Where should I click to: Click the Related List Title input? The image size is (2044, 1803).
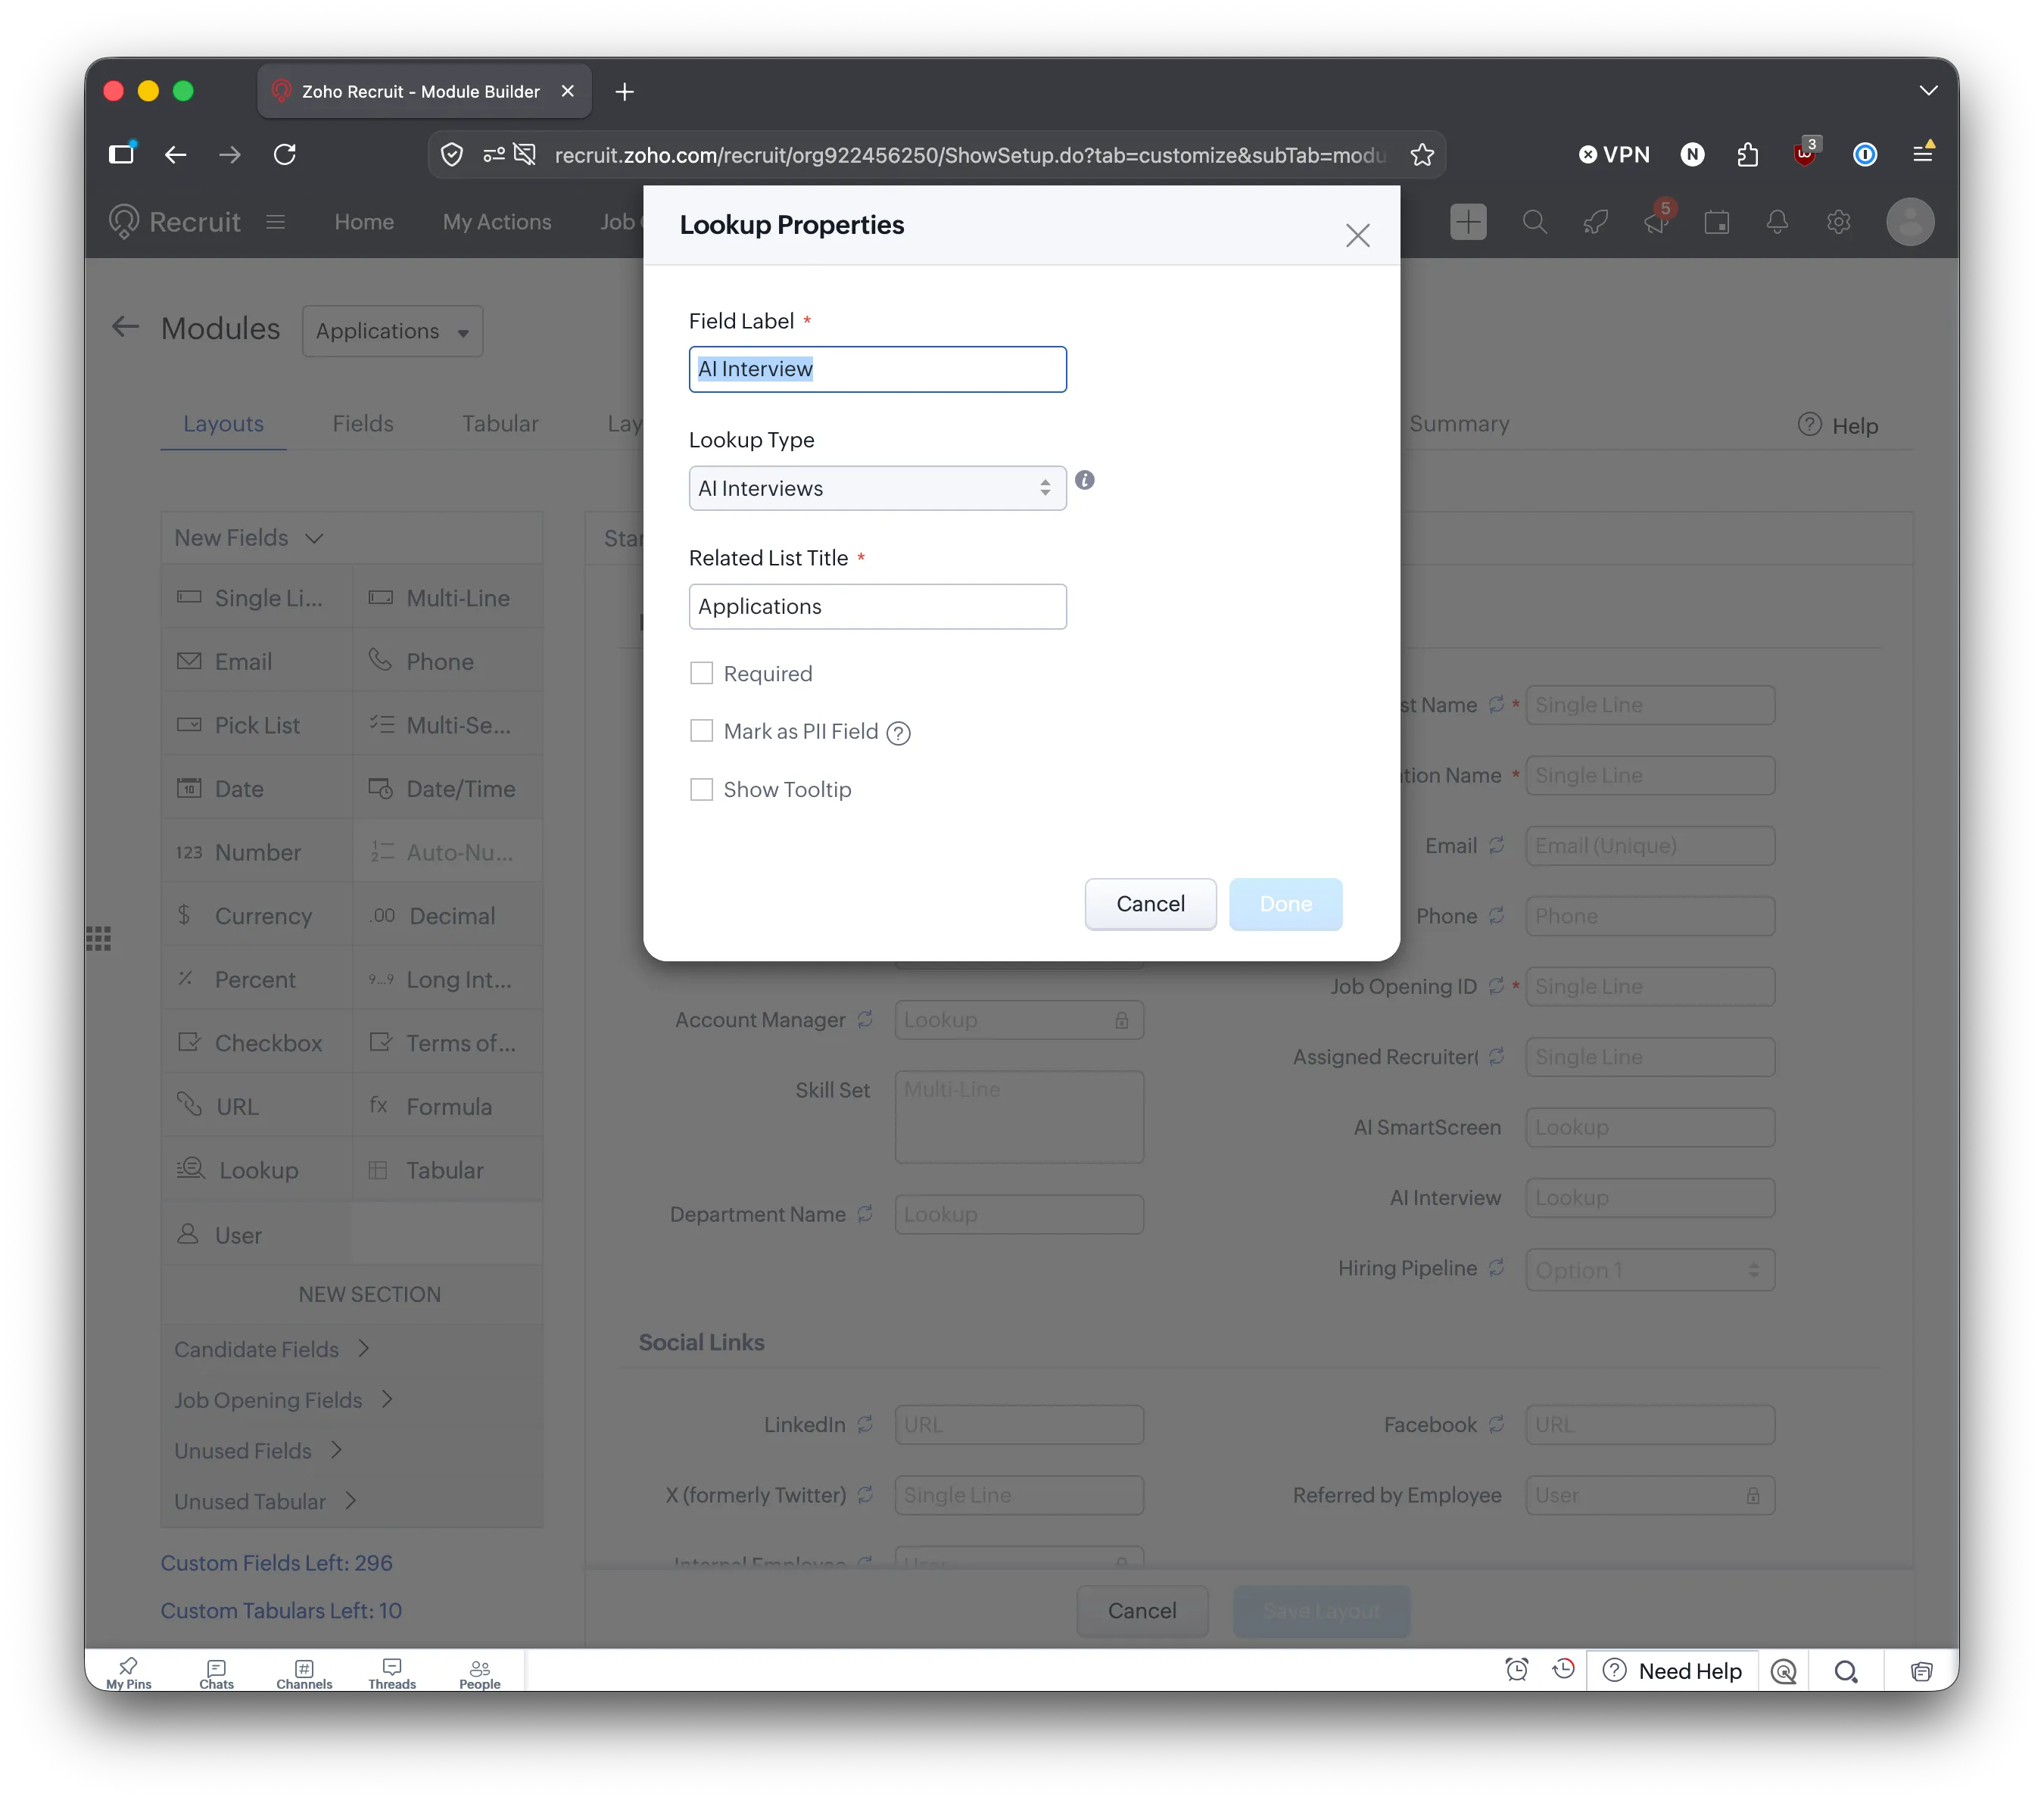877,606
